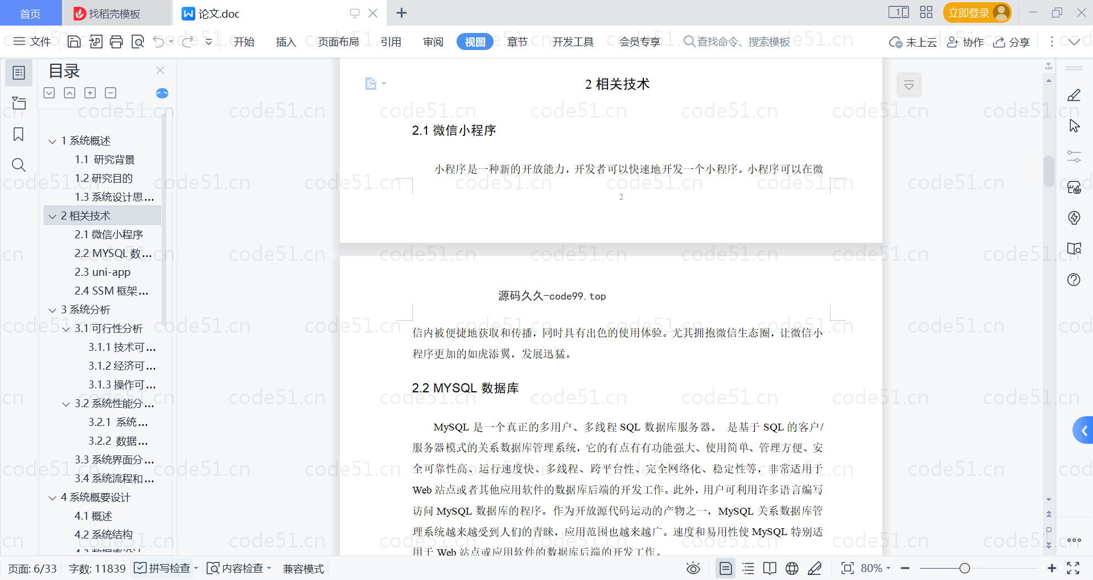
Task: Click the Save icon in toolbar
Action: [73, 42]
